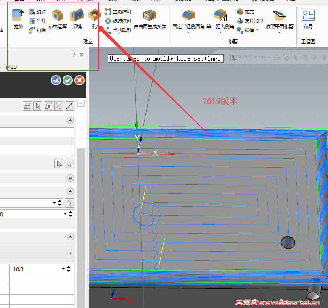Cancel with the red X button
Screen dimensions: 328x308
click(79, 80)
